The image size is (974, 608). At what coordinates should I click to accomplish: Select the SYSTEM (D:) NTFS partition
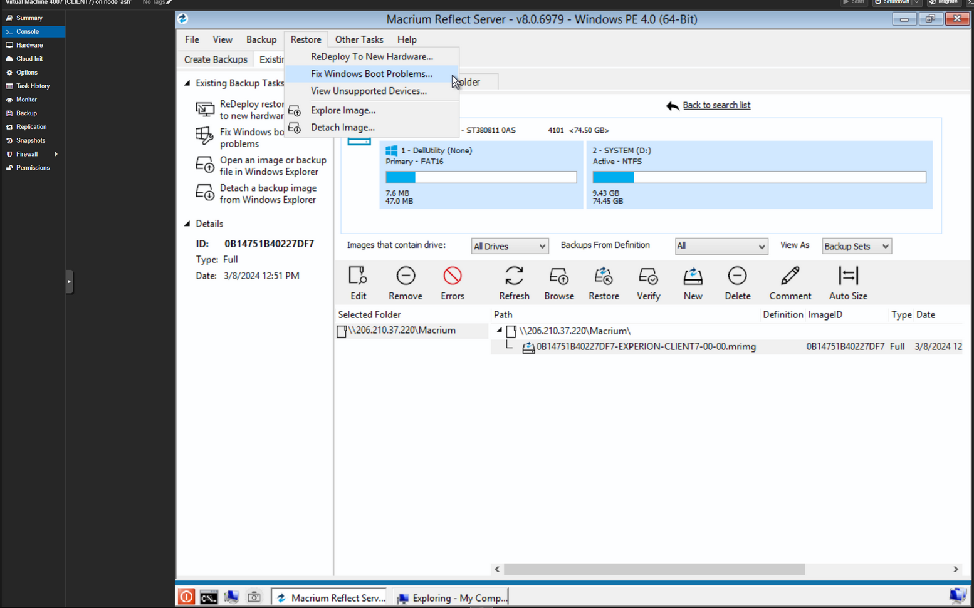tap(759, 175)
